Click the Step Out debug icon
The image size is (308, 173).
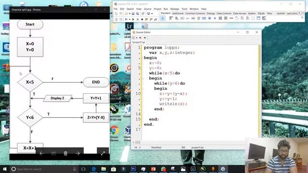pos(155,19)
